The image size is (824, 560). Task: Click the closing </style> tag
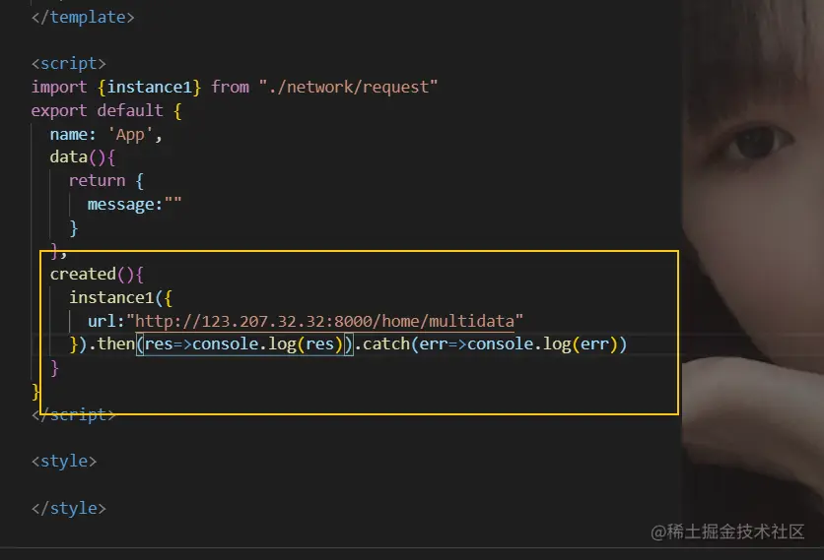pyautogui.click(x=68, y=508)
